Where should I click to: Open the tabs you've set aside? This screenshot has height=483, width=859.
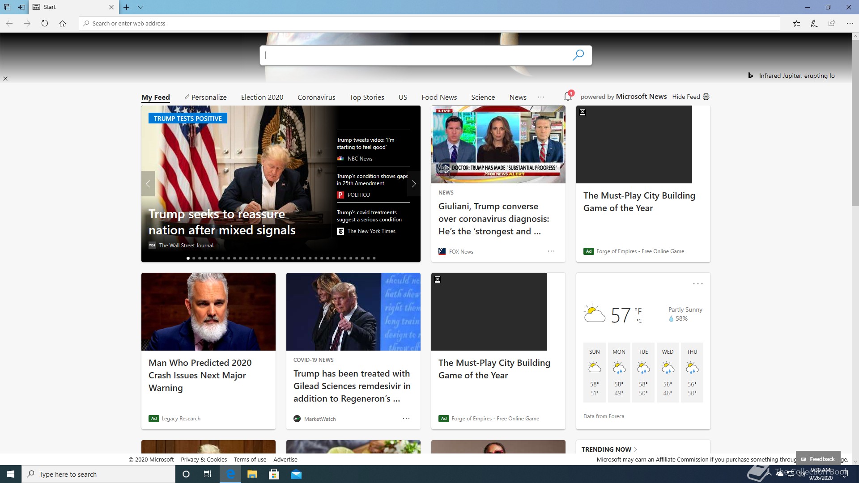7,7
